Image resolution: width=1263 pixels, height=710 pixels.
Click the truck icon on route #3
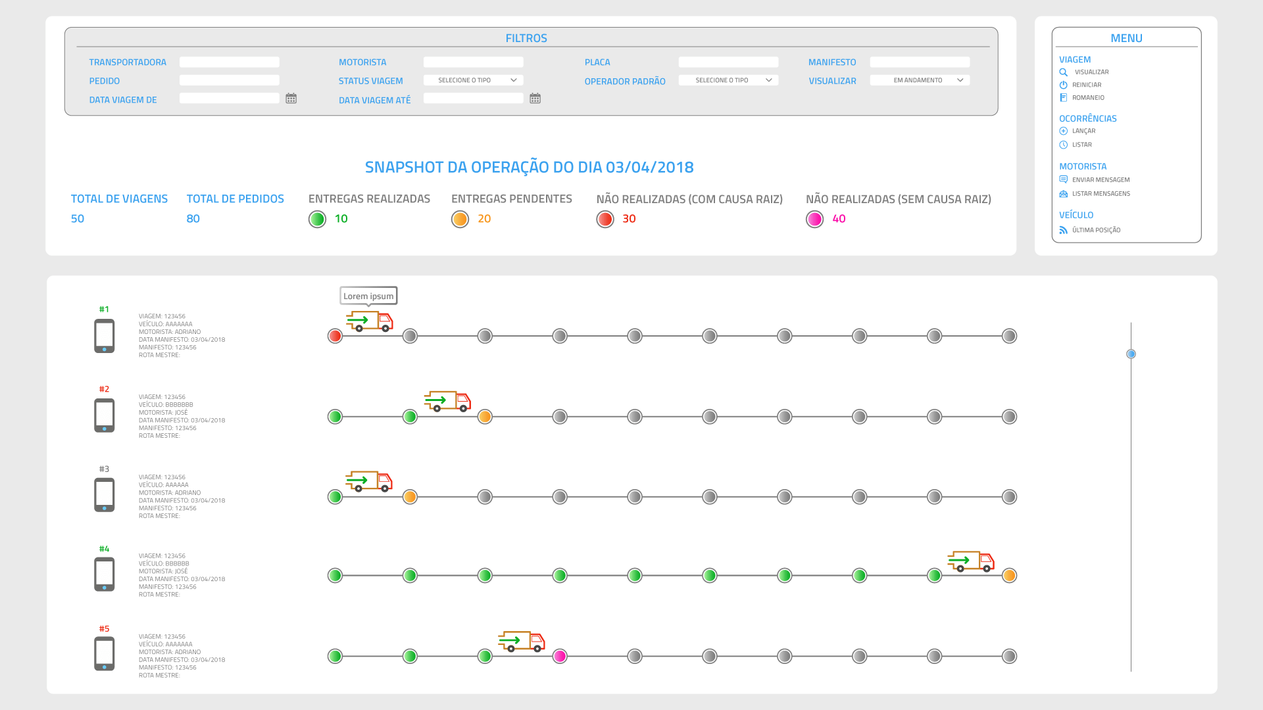(369, 481)
